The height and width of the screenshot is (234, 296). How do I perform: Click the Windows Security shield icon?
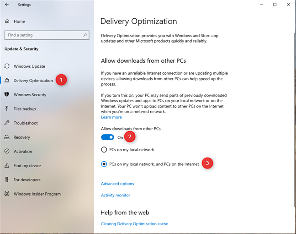point(7,94)
